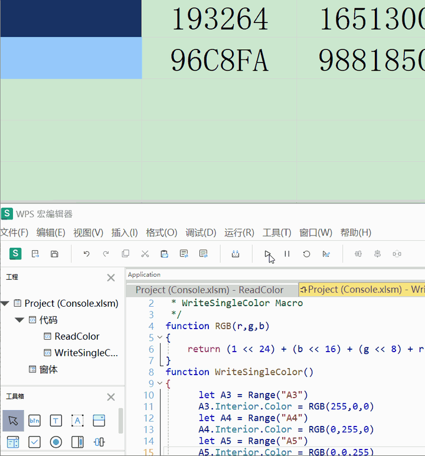Click the Reset/restart icon in toolbar
Viewport: 425px width, 456px height.
306,254
